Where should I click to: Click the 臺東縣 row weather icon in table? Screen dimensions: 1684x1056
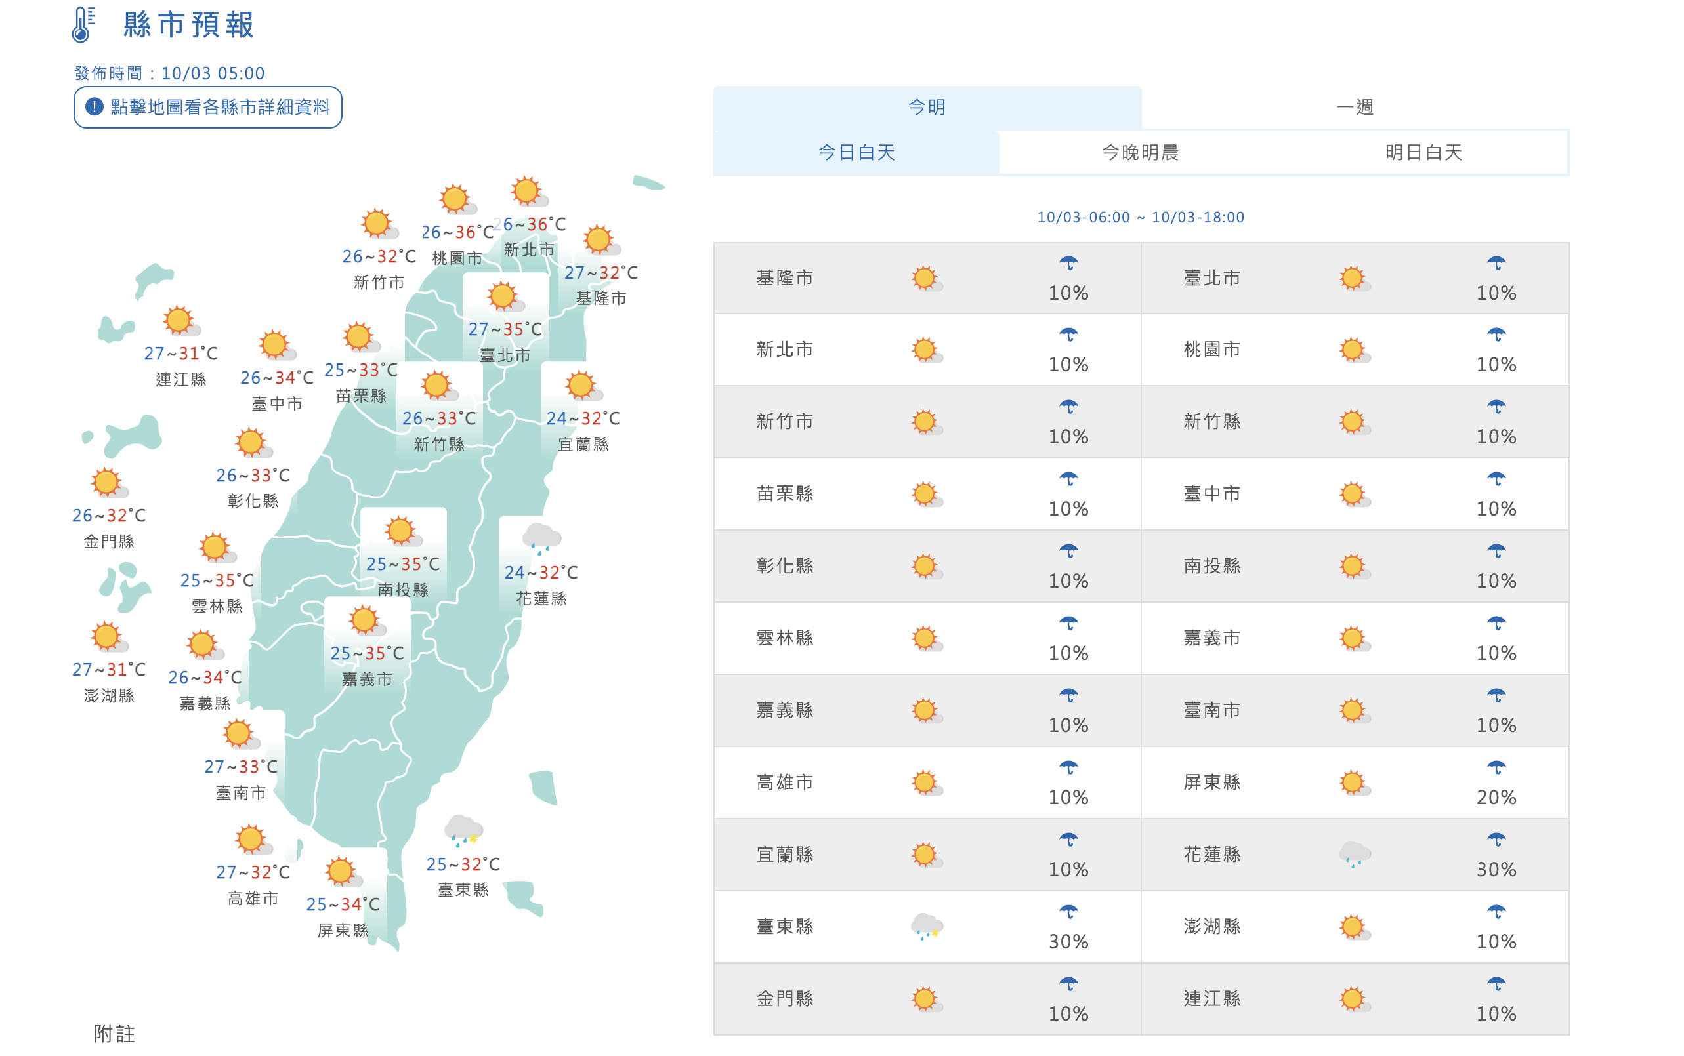pyautogui.click(x=927, y=927)
